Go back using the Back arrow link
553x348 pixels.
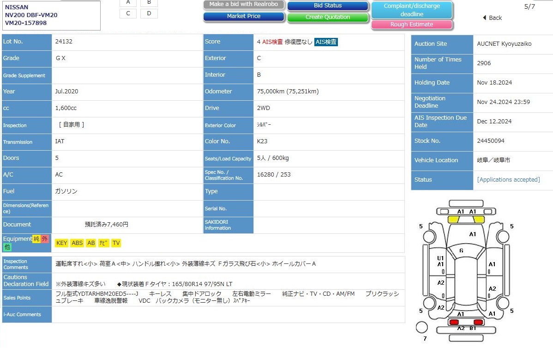[492, 18]
